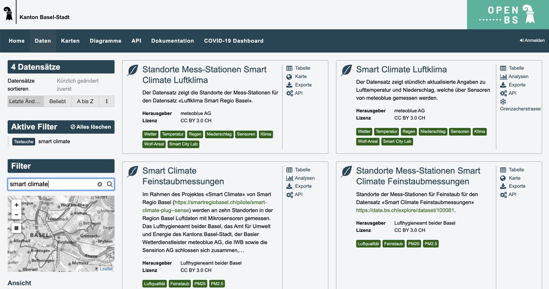This screenshot has height=289, width=549.
Task: Click the Kanton Basel-Stadt header text
Action: coord(45,17)
